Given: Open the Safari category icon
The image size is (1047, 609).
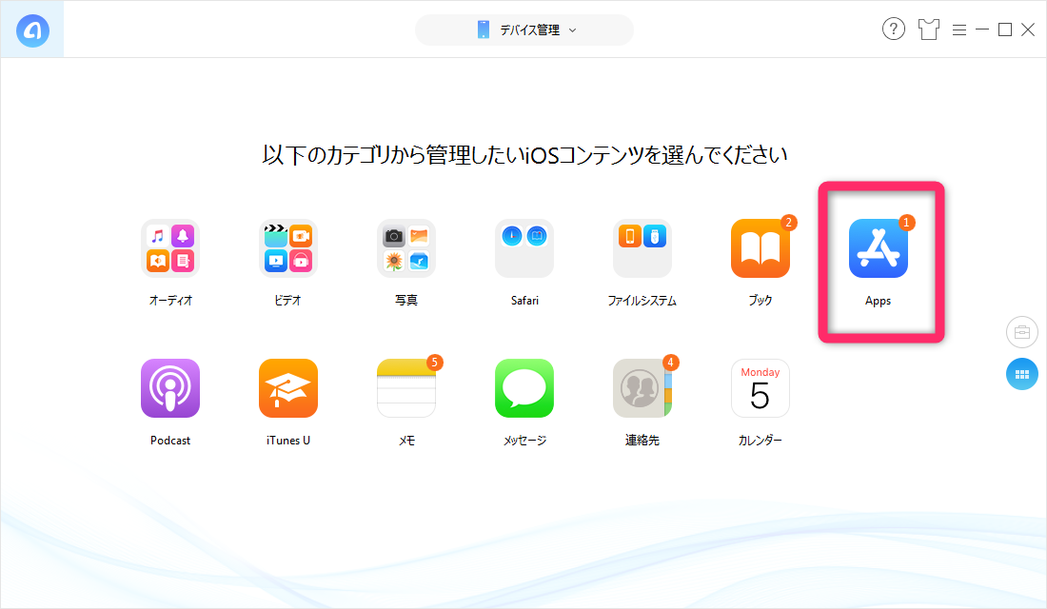Looking at the screenshot, I should point(524,248).
